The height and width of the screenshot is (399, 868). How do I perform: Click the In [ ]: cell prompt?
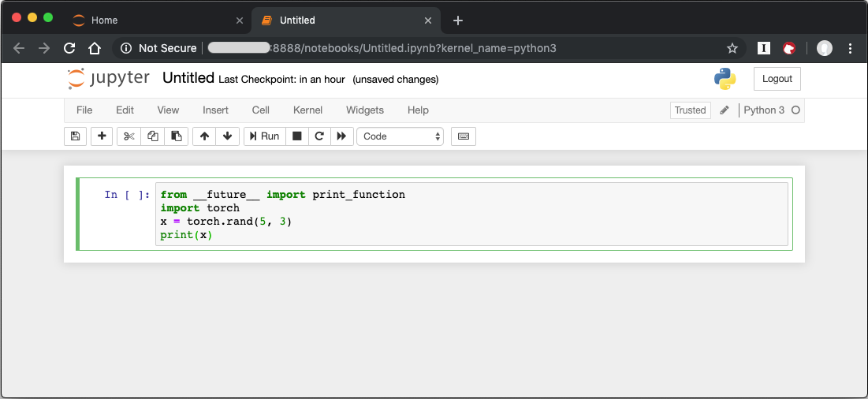coord(127,194)
